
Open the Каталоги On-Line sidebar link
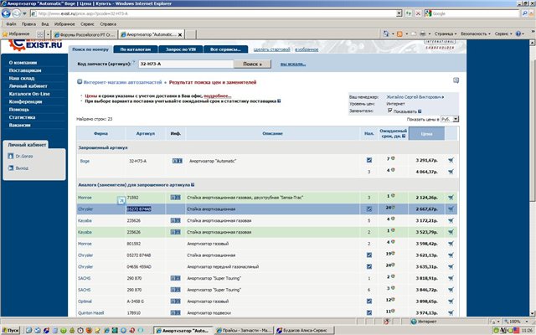(29, 94)
